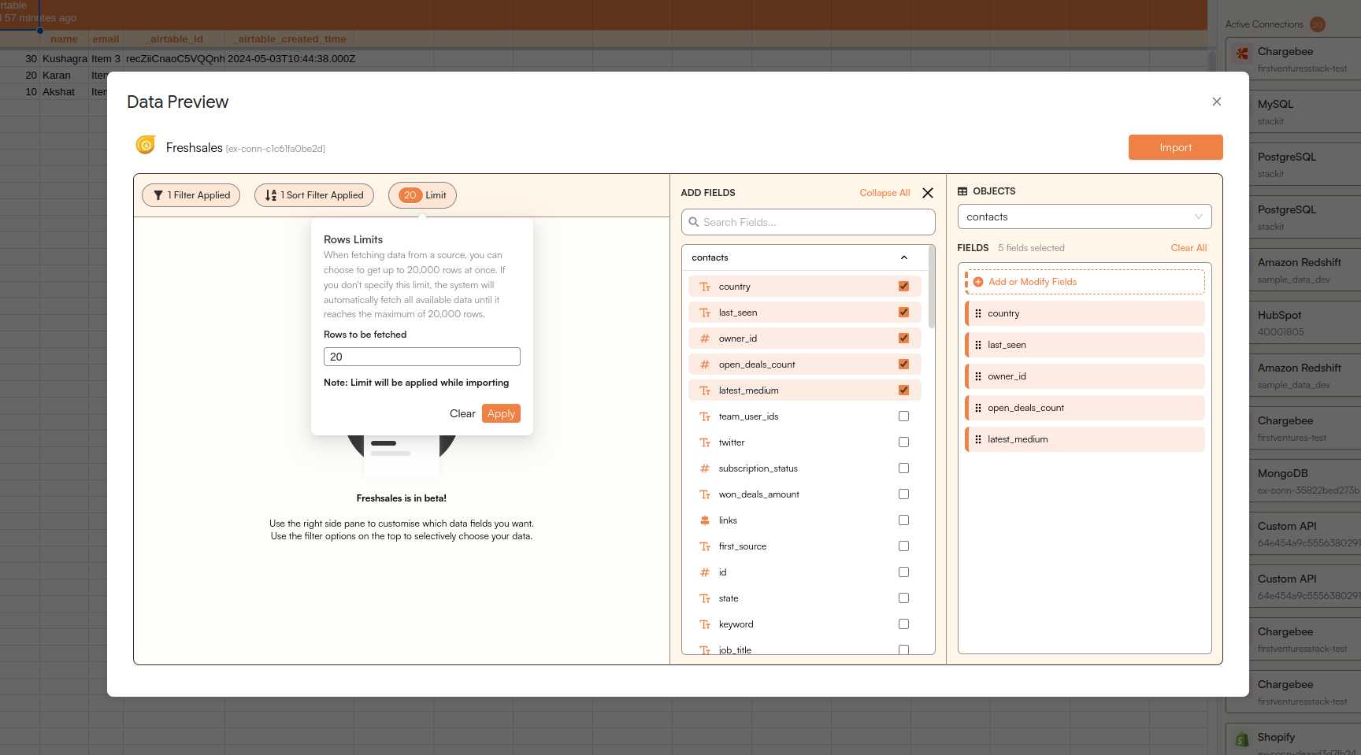This screenshot has height=755, width=1361.
Task: Click the keyword field row
Action: pos(804,624)
